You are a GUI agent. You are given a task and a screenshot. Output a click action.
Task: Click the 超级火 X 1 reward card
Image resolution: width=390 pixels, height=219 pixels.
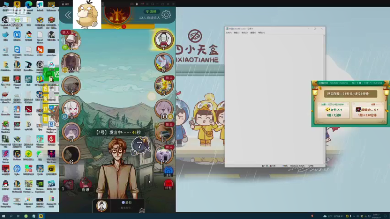(x=369, y=110)
